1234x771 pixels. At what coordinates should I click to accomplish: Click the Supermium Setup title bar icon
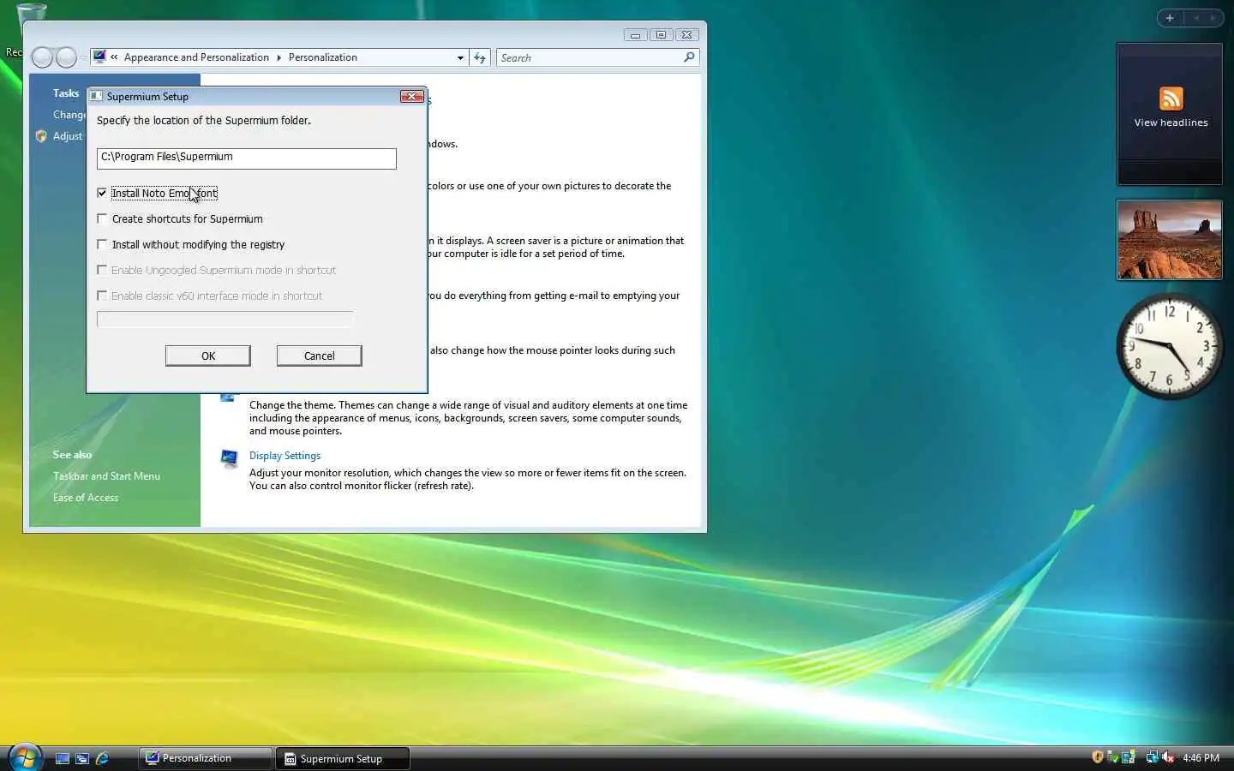[x=96, y=96]
